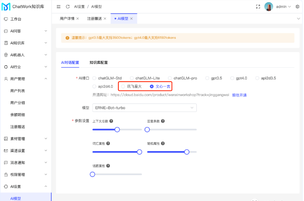
Task: Switch to the 用户详情 tab
Action: click(67, 19)
